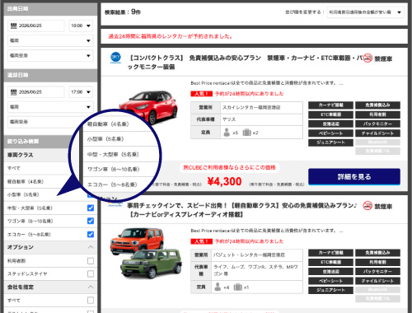Viewport: 412px width, 313px height.
Task: Click the ジュニアシート tag on the ヤリス card
Action: (330, 142)
